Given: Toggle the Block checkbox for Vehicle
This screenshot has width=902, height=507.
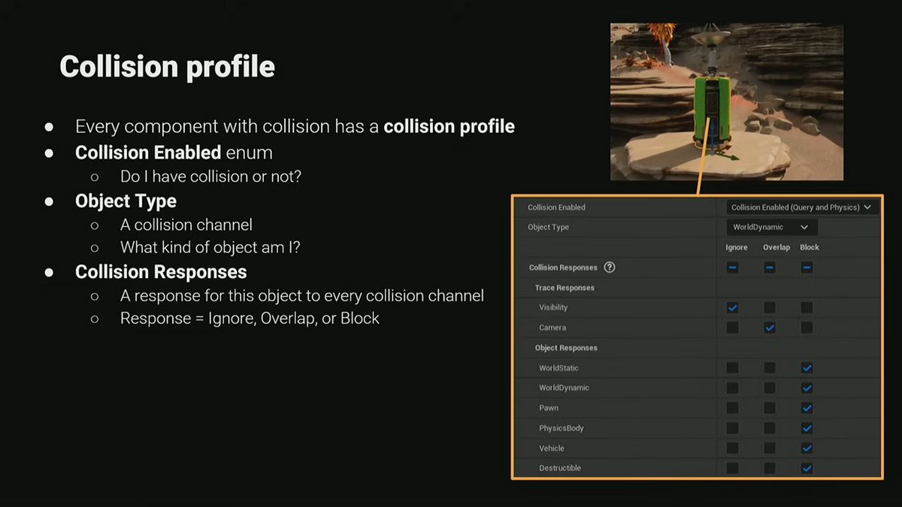Looking at the screenshot, I should (x=807, y=448).
